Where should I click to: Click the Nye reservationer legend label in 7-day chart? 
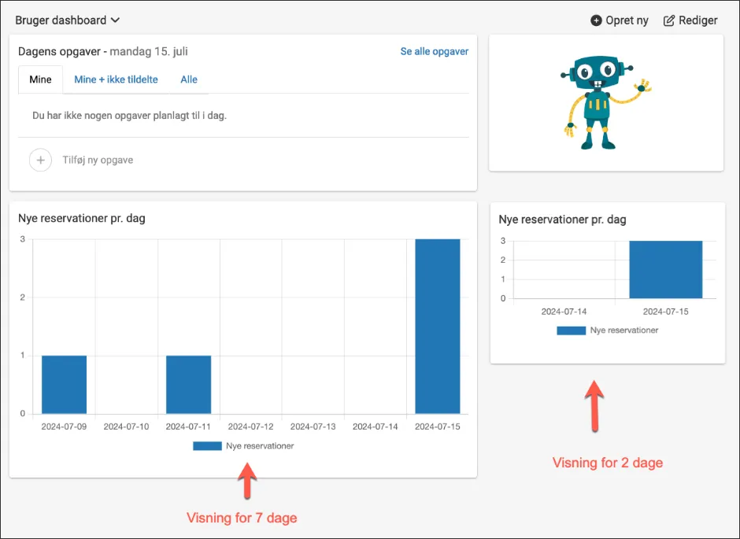coord(260,445)
